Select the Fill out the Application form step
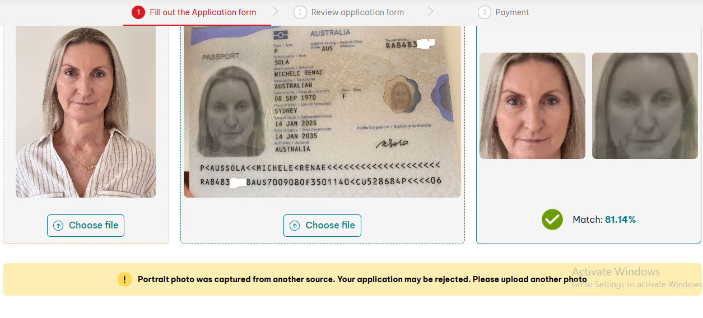Viewport: 703px width, 318px height. [203, 12]
